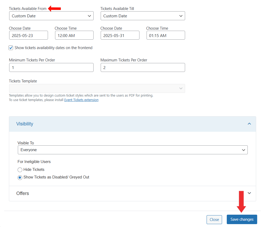Click the Tickets Available From label
264x227 pixels.
[x=28, y=9]
